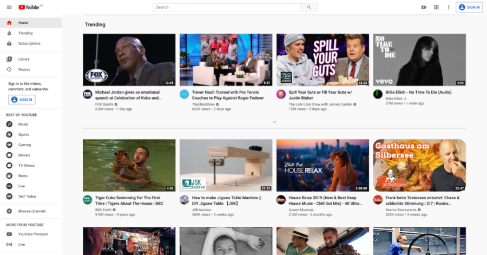This screenshot has width=487, height=255.
Task: Open Billie Eilish channel avatar
Action: [x=378, y=94]
